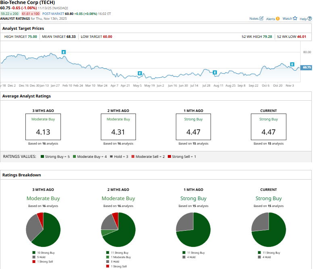Click the earnings marker near Nov 3
Screen dimensions: 313x269
[x=292, y=64]
